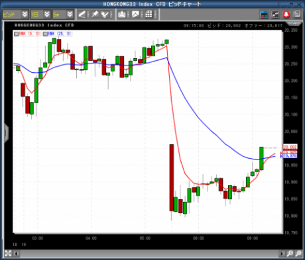Expand the left side panel handle
305x260 pixels.
click(x=6, y=133)
